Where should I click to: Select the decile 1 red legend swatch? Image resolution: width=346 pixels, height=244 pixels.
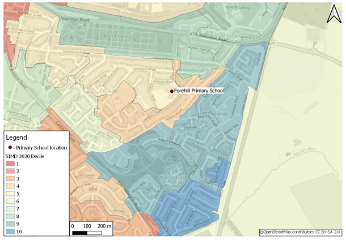(x=10, y=163)
